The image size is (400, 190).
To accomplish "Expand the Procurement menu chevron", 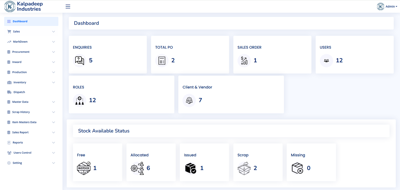I will click(x=53, y=52).
